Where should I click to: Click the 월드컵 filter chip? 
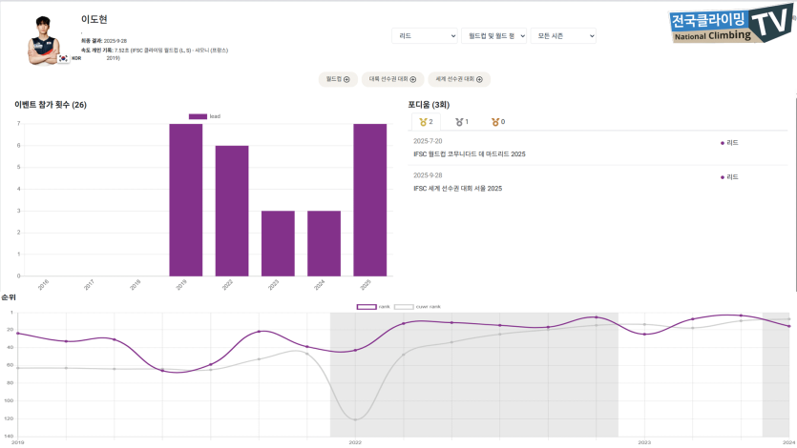pos(337,79)
